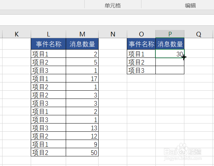Select 项目3 cell in column O
The image size is (214, 166).
pyautogui.click(x=141, y=70)
